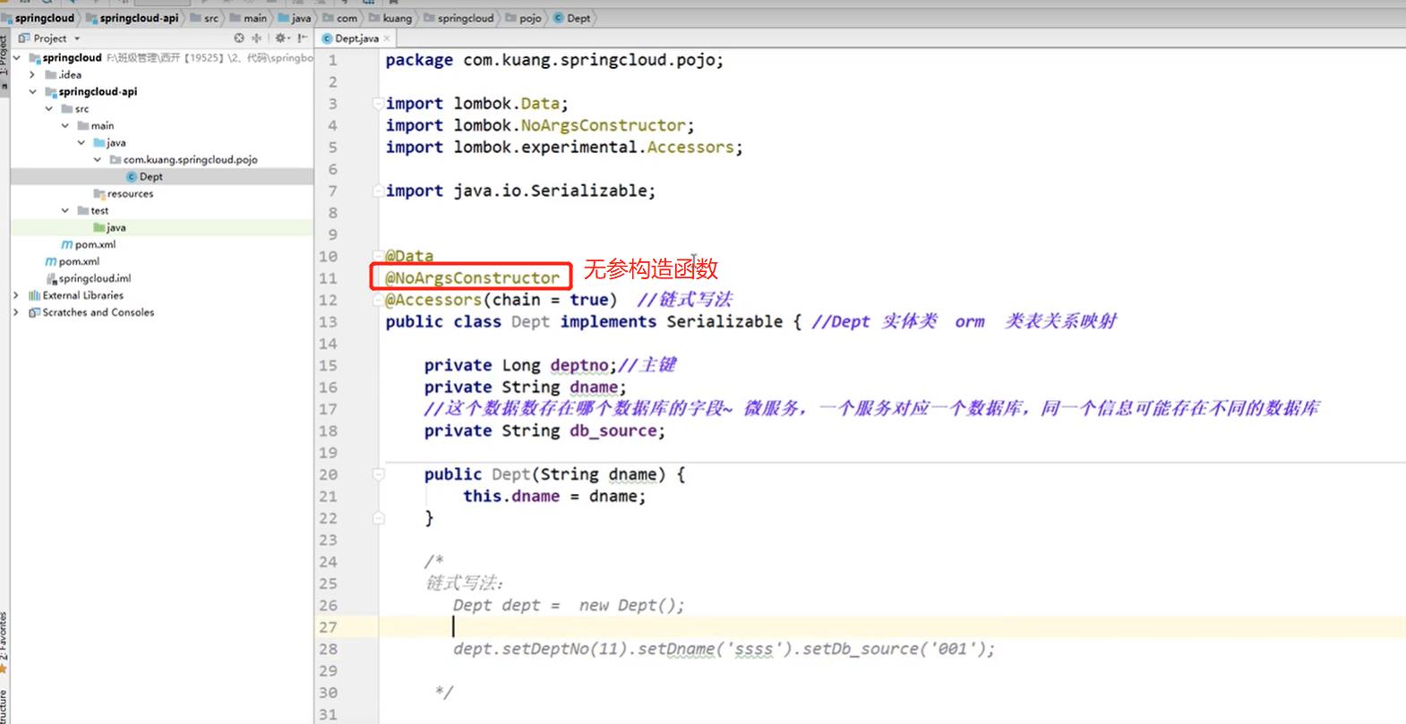Expand External Libraries
This screenshot has width=1406, height=724.
click(x=17, y=295)
